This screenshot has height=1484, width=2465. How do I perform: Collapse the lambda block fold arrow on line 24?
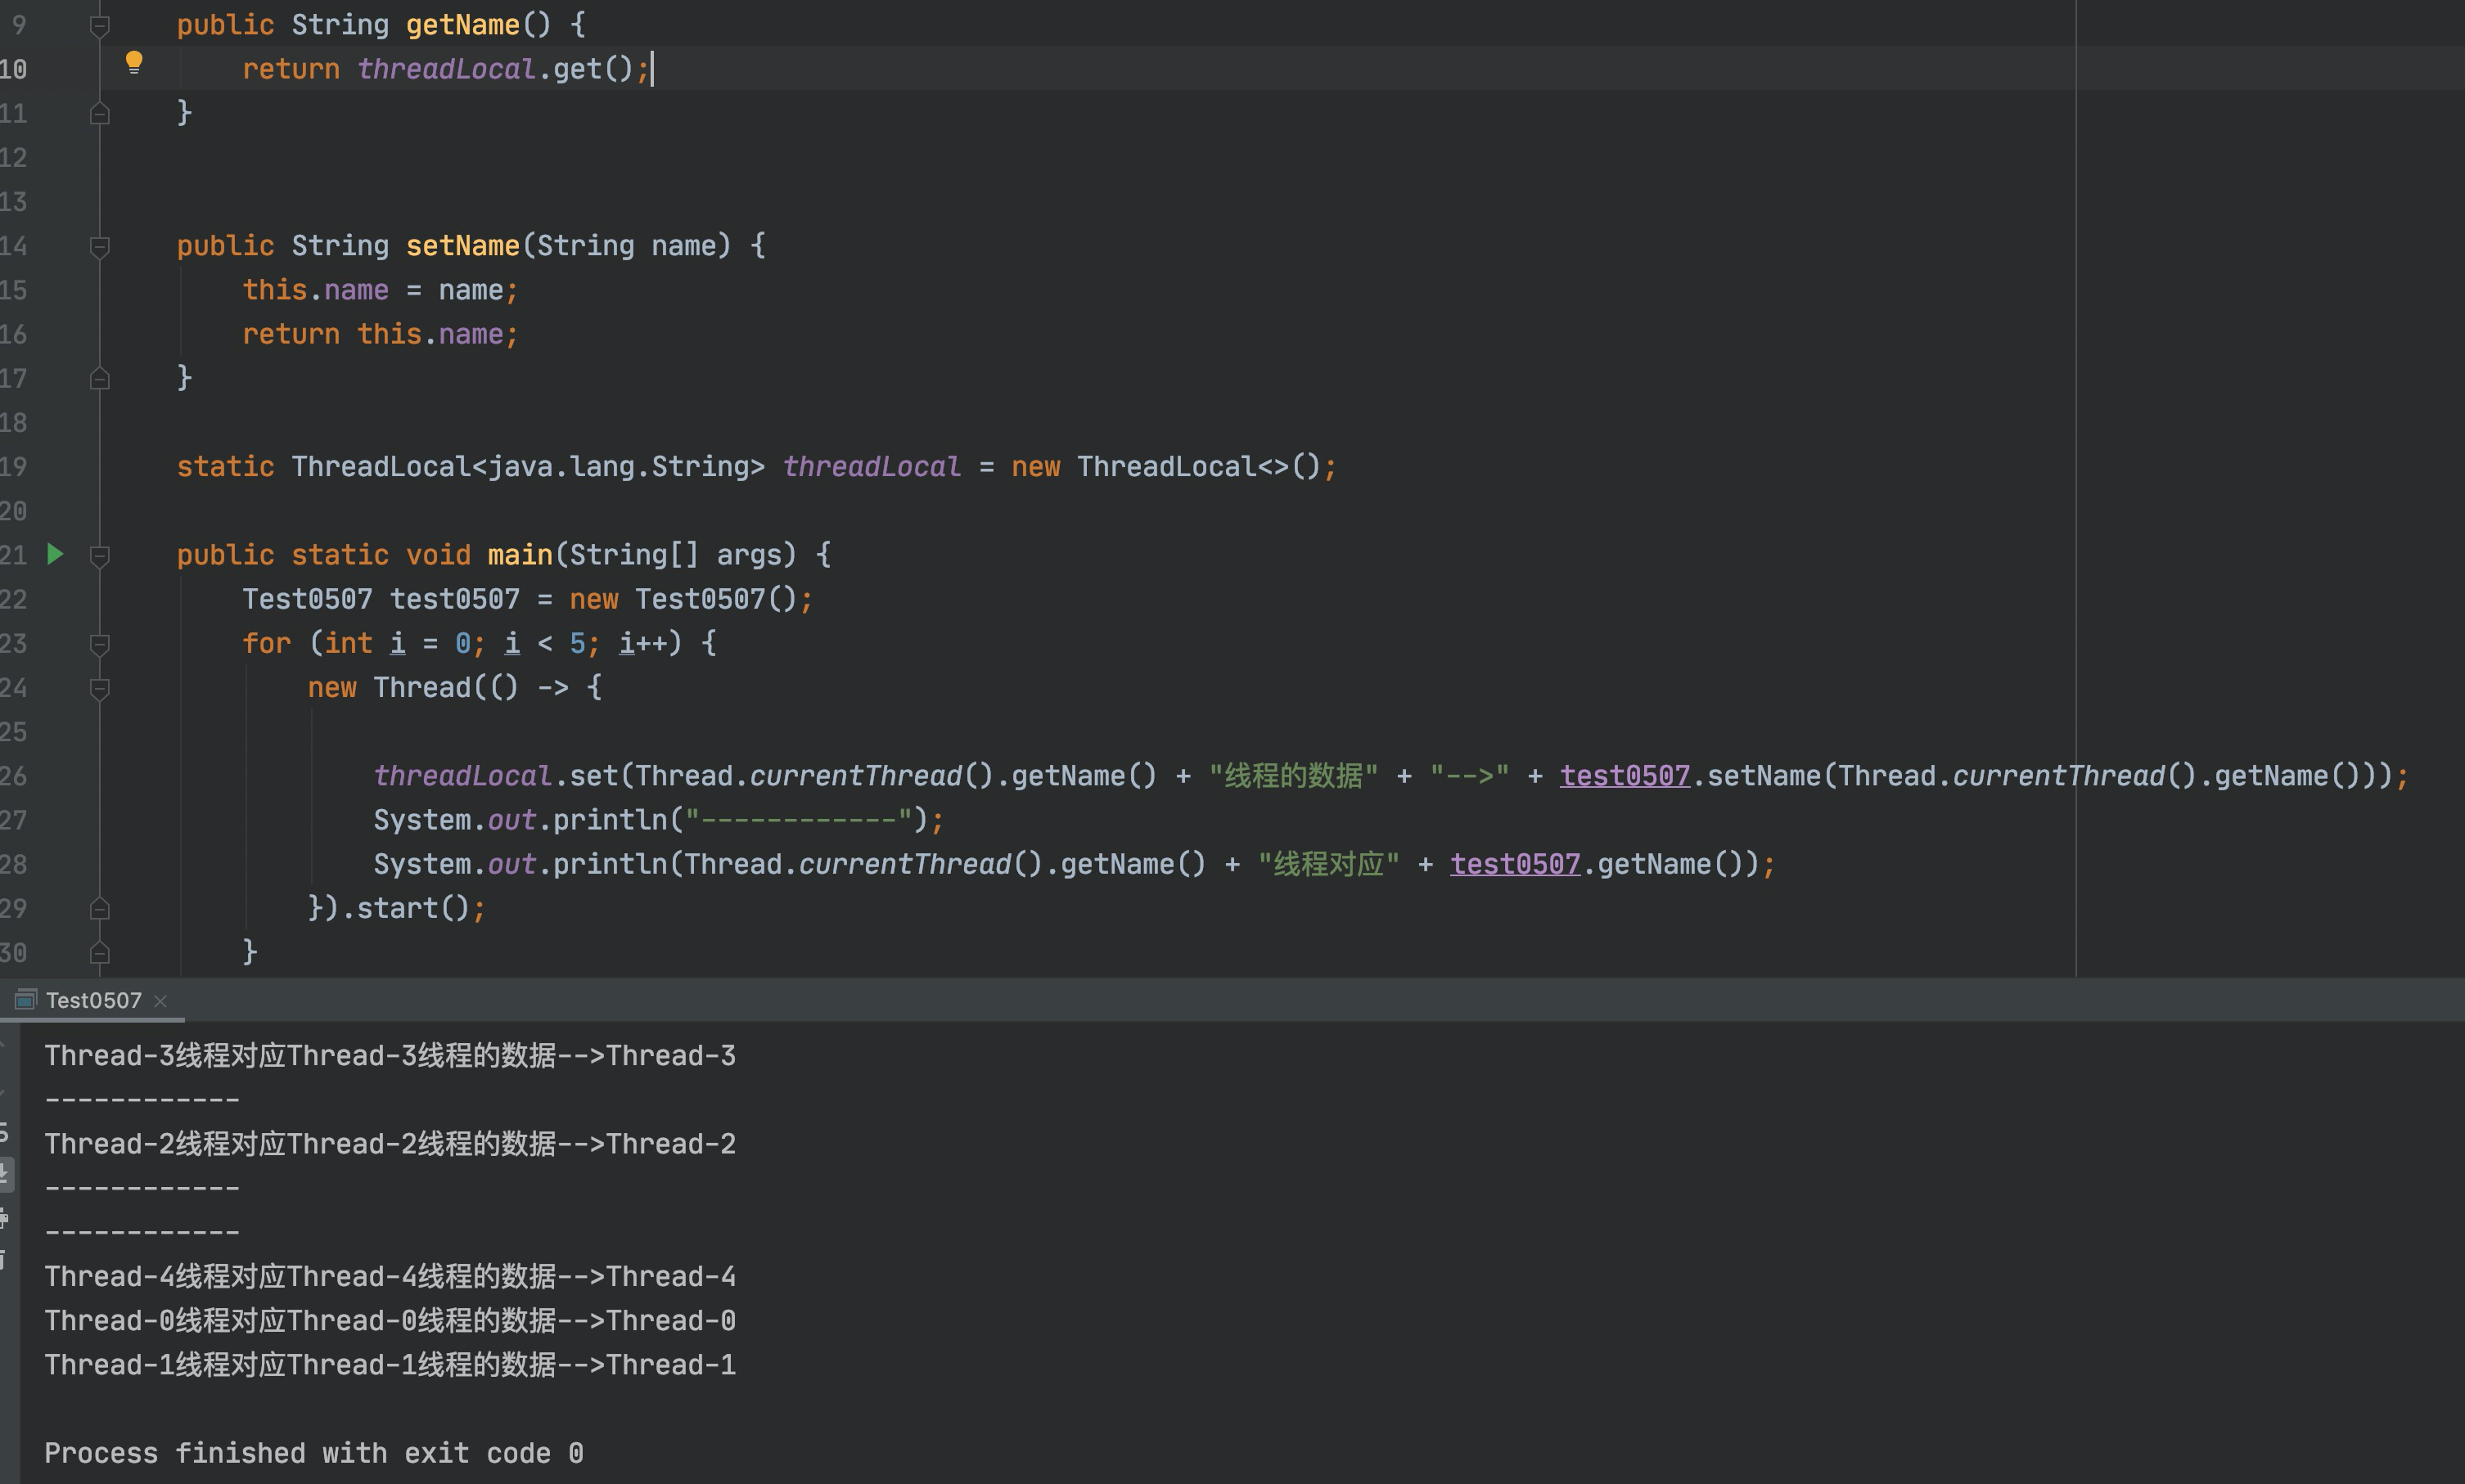click(x=99, y=688)
